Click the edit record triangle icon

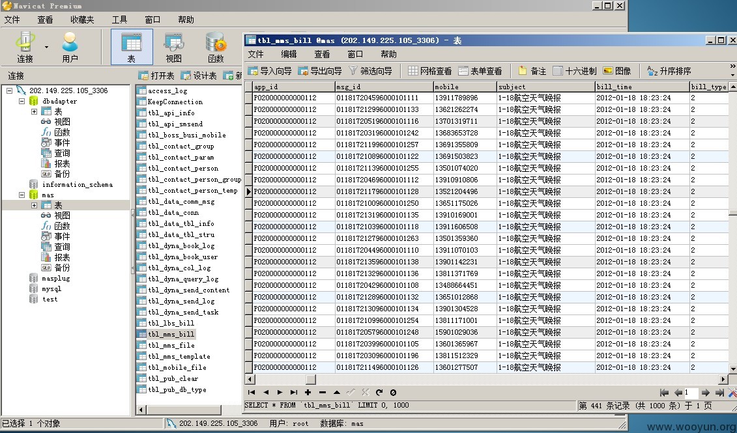pos(337,393)
